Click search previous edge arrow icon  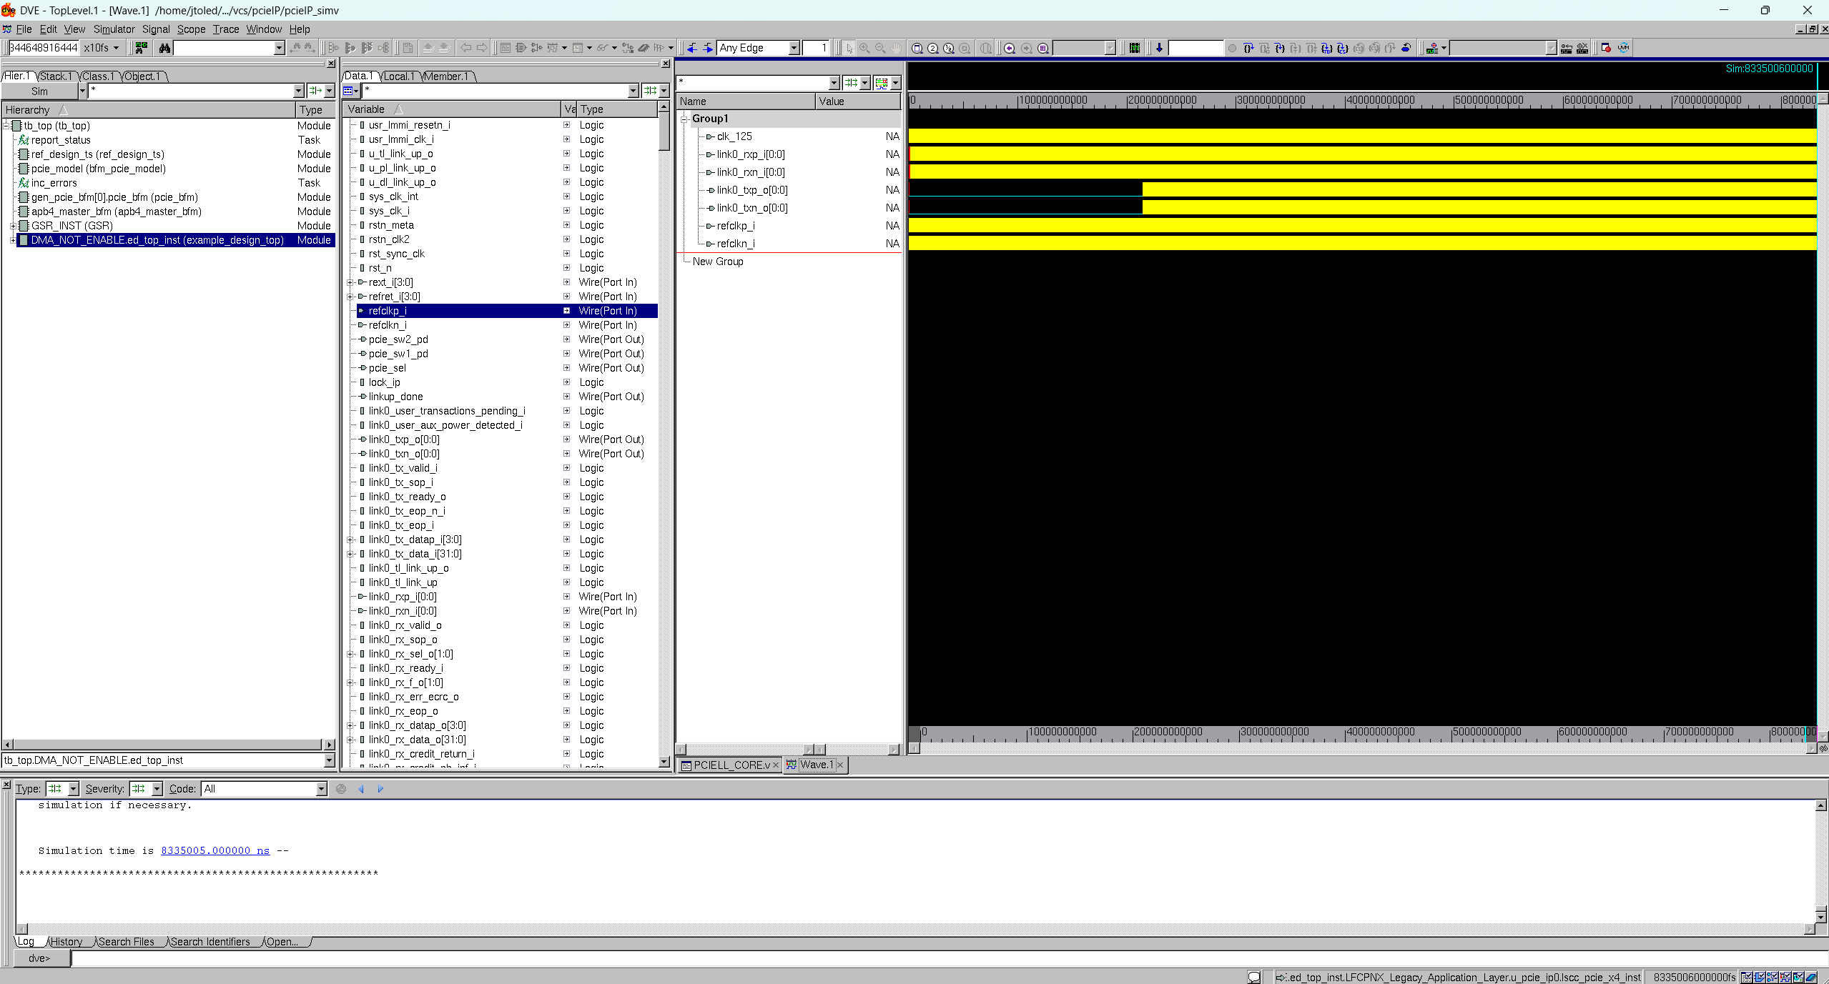691,48
